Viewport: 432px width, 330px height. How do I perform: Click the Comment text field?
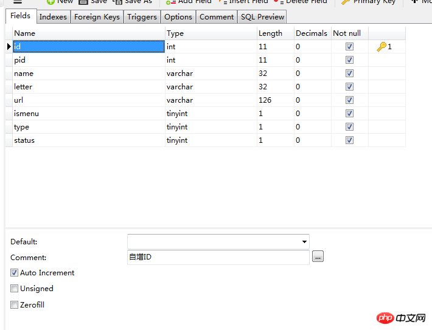[x=218, y=257]
